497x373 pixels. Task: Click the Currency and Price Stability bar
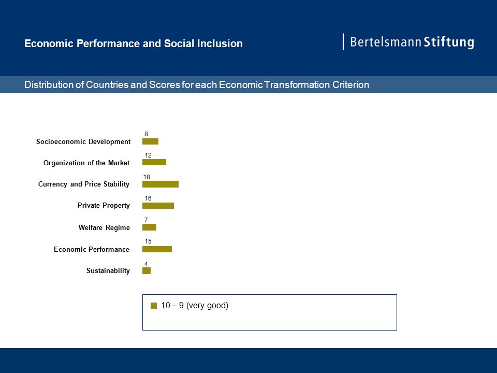pos(160,184)
